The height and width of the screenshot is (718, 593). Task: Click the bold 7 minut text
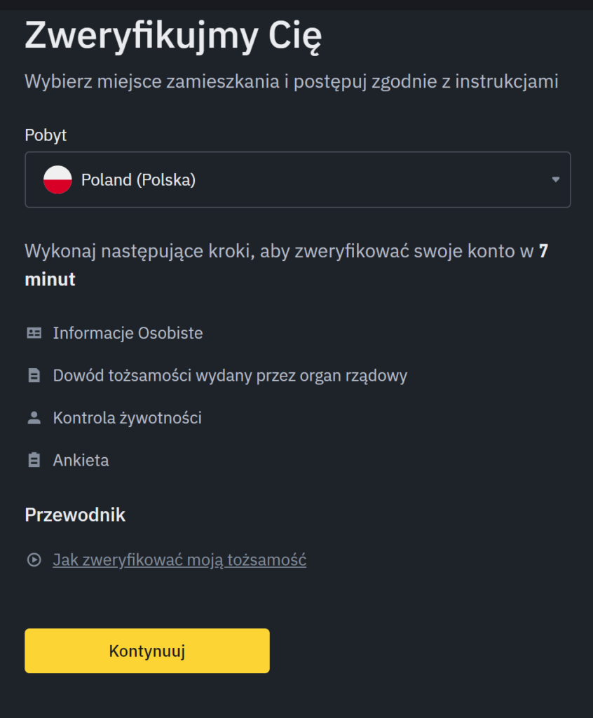(50, 279)
